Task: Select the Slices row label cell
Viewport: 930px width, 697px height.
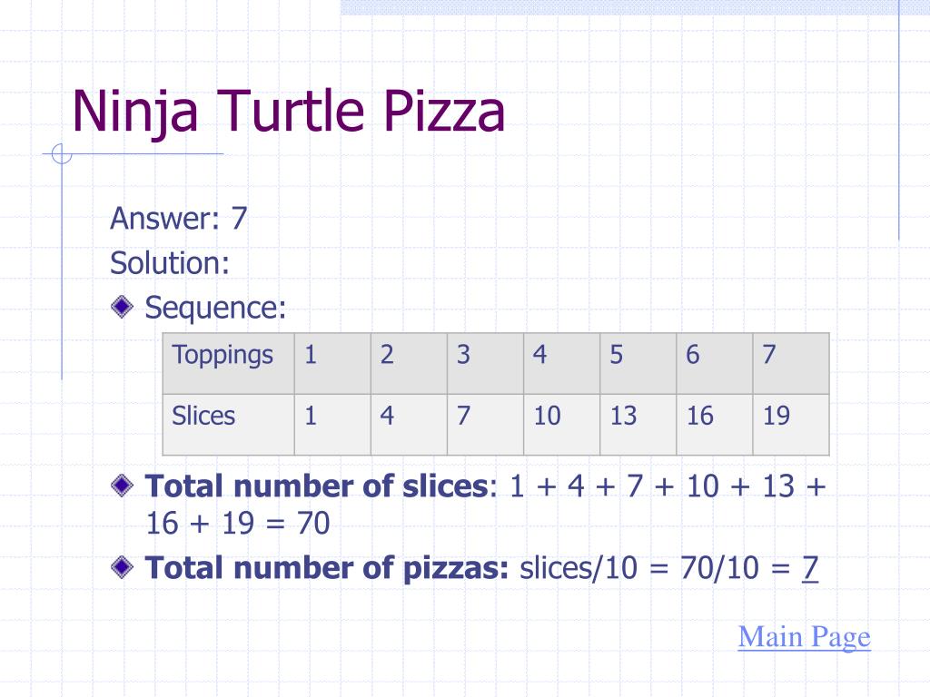Action: pyautogui.click(x=228, y=425)
